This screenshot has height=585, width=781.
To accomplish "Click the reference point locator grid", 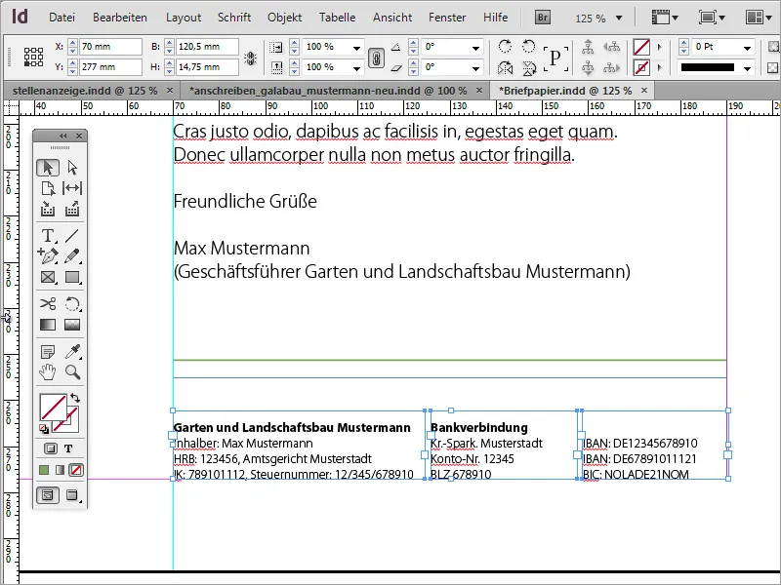I will (33, 57).
